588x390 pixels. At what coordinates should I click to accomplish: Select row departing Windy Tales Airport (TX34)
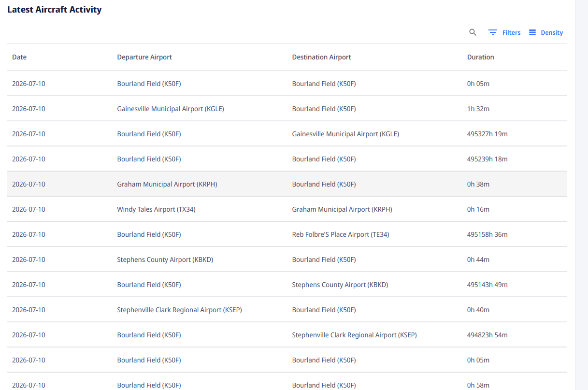(x=287, y=209)
